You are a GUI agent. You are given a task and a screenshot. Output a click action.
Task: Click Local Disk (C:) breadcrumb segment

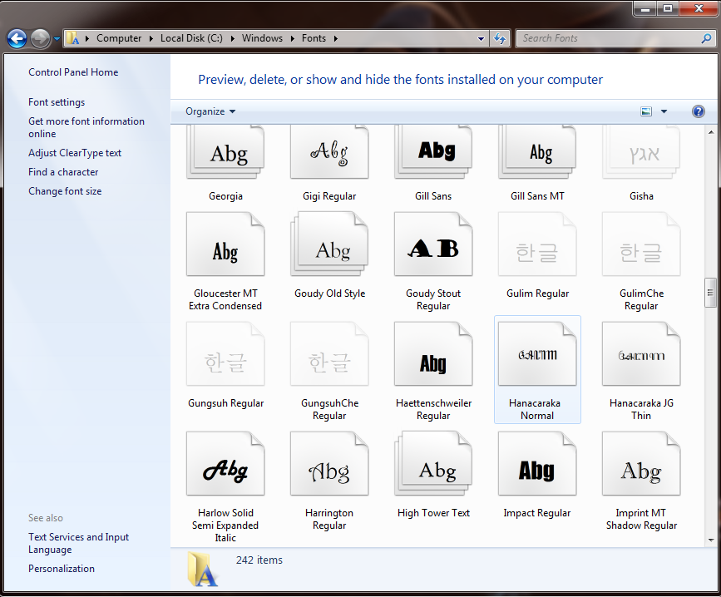coord(190,38)
